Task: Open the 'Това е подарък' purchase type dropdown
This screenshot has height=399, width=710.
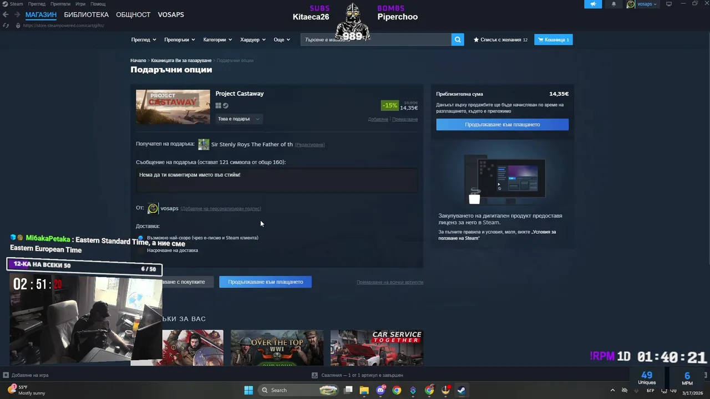Action: click(x=239, y=119)
